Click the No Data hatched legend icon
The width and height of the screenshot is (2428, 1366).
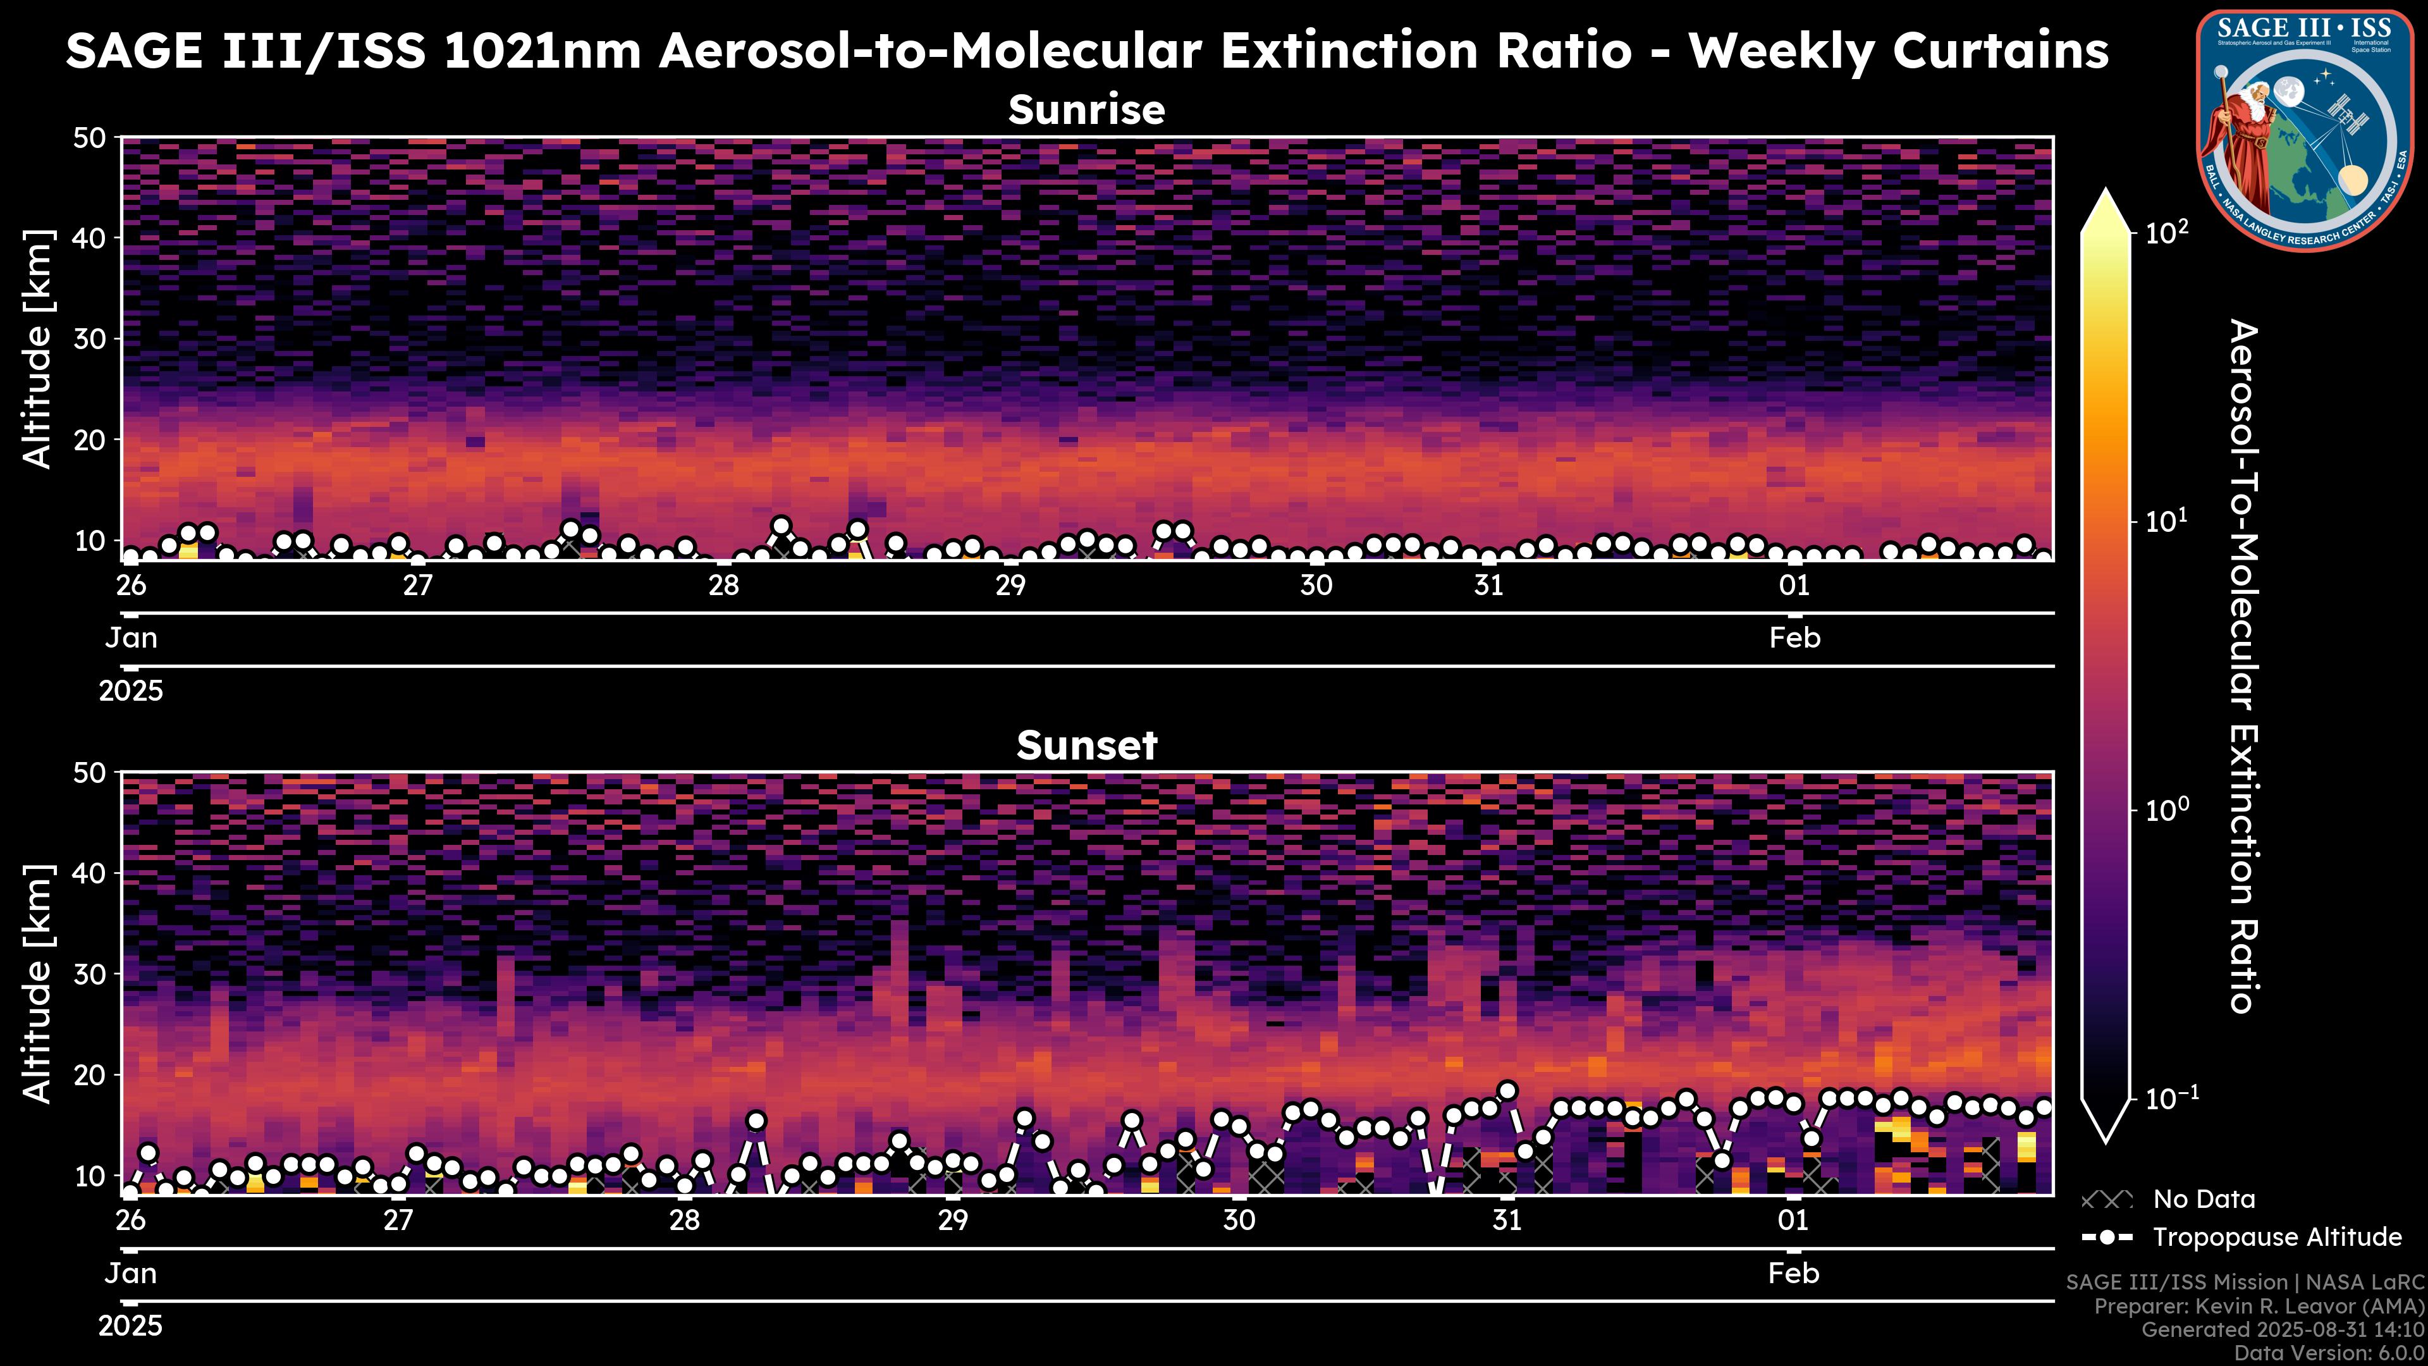click(x=2107, y=1200)
